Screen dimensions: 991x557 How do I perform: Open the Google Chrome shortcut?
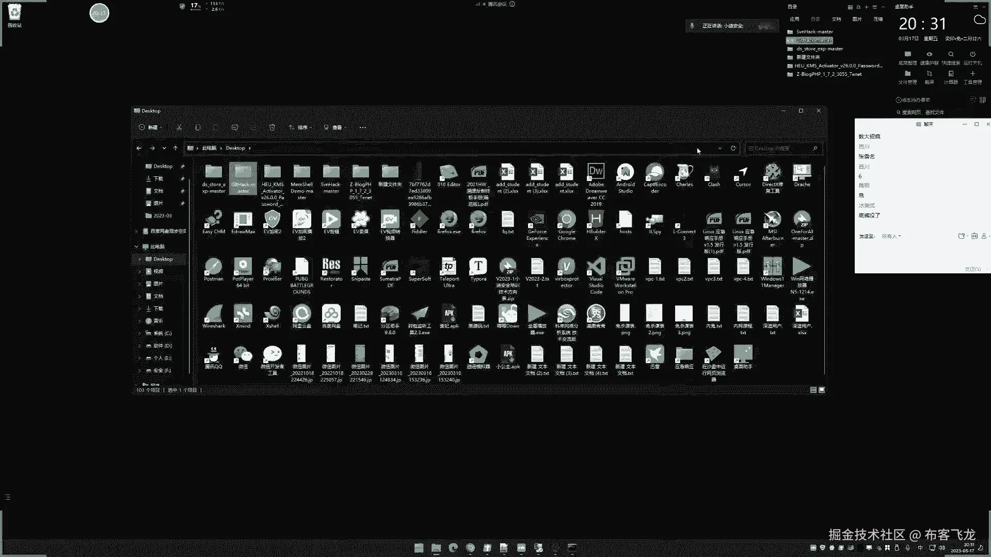566,220
